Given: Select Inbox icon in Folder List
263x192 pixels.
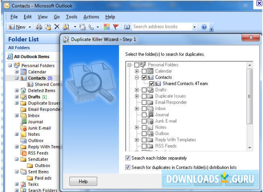Looking at the screenshot, I should pos(23,116).
